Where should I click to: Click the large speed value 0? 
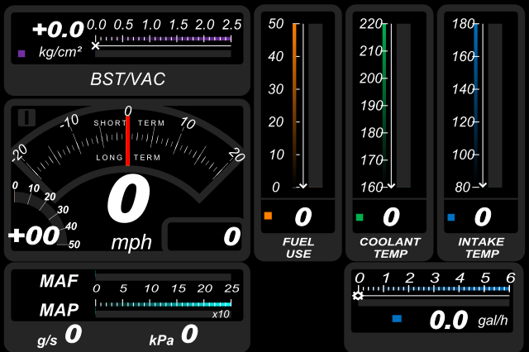tap(128, 199)
